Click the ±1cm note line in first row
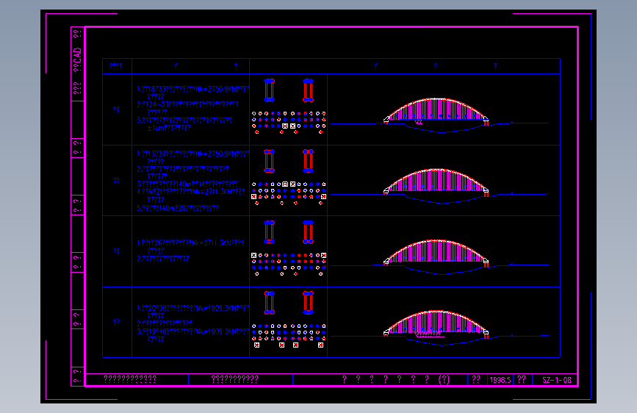Viewport: 637px width, 413px height. pos(169,128)
